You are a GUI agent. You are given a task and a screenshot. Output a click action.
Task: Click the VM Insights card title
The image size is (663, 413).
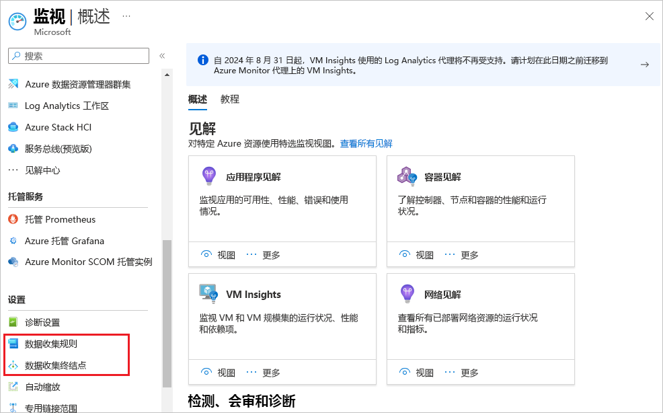tap(253, 295)
